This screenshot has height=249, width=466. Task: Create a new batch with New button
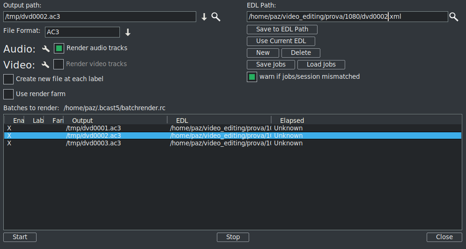pos(263,53)
